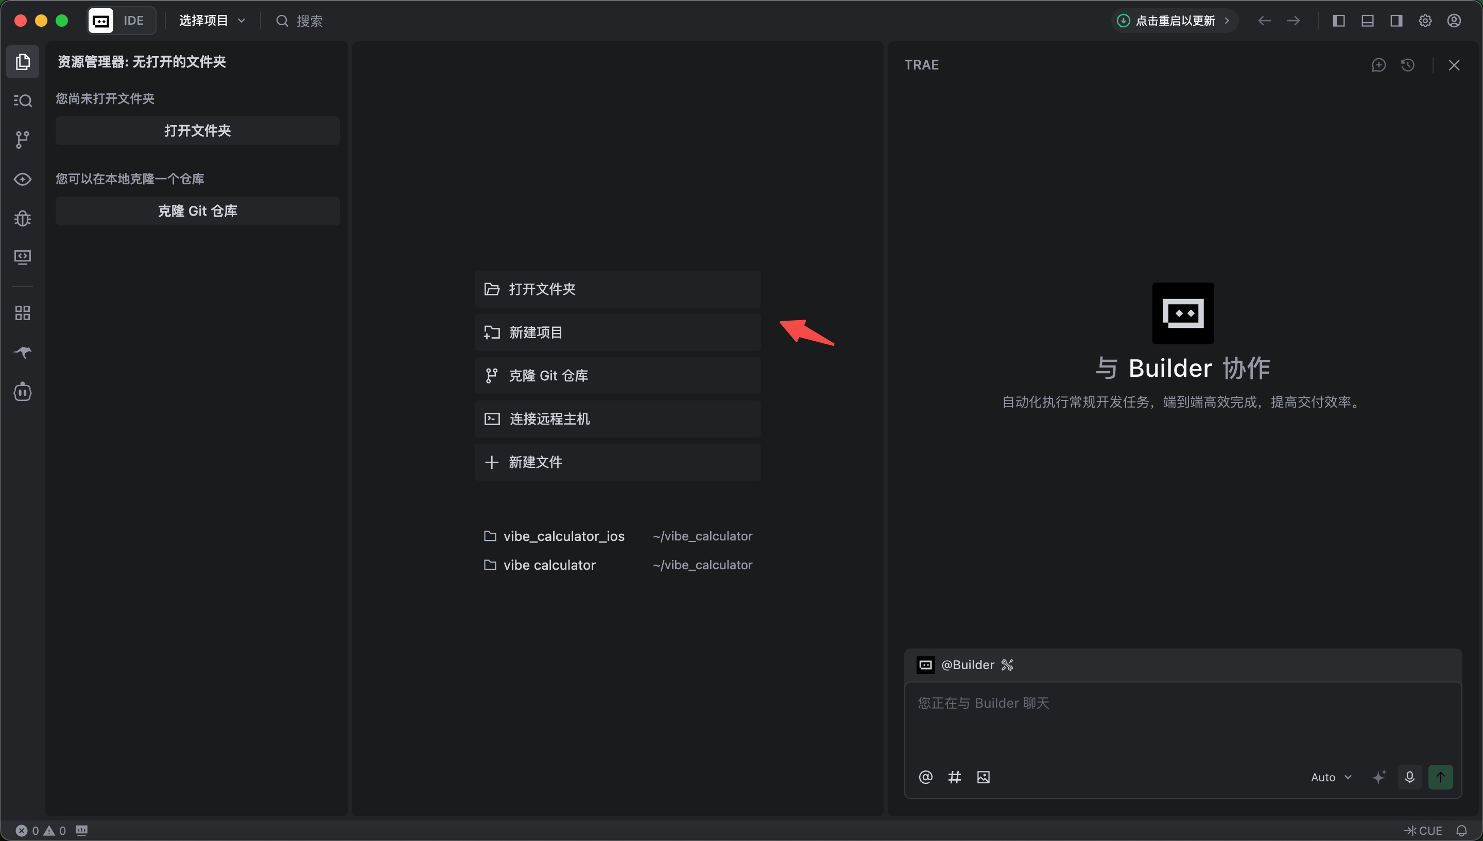Select 打开文件夹 in the welcome list
The height and width of the screenshot is (841, 1483).
tap(617, 289)
